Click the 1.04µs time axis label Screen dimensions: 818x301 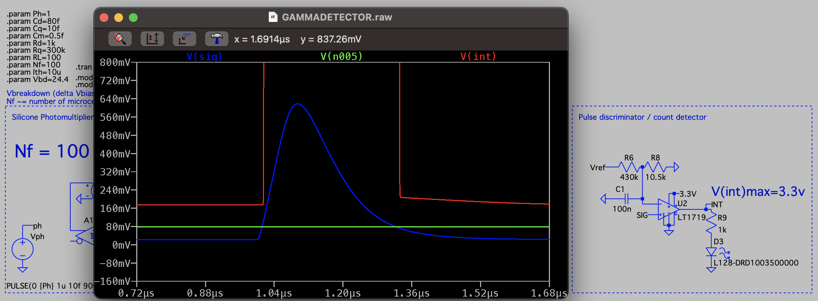point(274,293)
